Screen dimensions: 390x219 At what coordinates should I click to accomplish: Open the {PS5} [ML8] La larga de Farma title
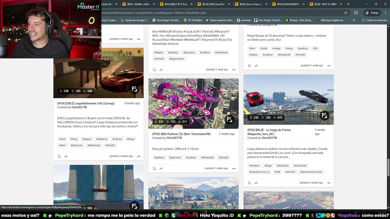tap(269, 132)
